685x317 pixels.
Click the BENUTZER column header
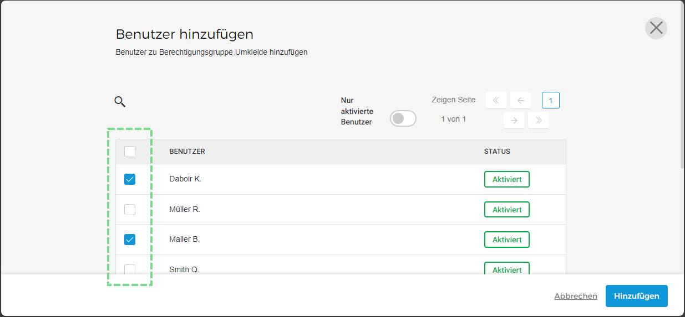pyautogui.click(x=187, y=152)
